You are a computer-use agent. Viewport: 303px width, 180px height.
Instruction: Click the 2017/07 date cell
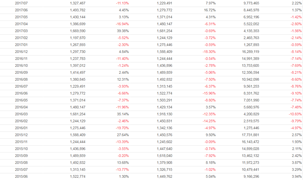click(21, 3)
